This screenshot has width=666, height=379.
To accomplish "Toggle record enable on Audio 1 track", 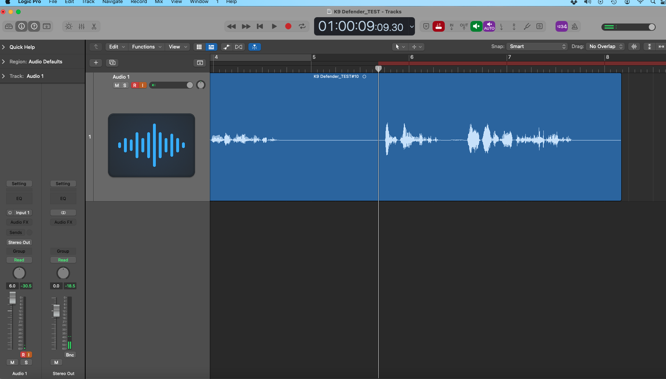I will tap(134, 85).
